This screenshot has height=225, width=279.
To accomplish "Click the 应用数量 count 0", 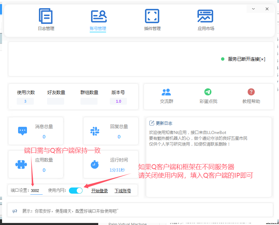I will pyautogui.click(x=44, y=170).
